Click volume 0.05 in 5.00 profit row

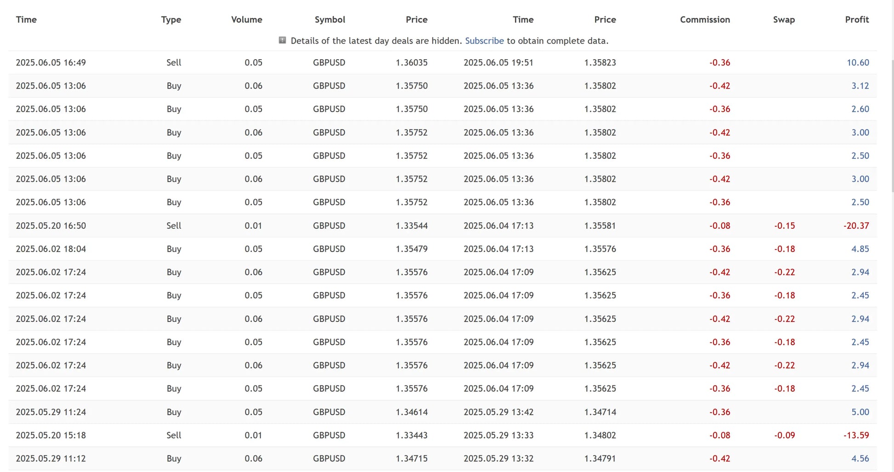click(x=253, y=412)
